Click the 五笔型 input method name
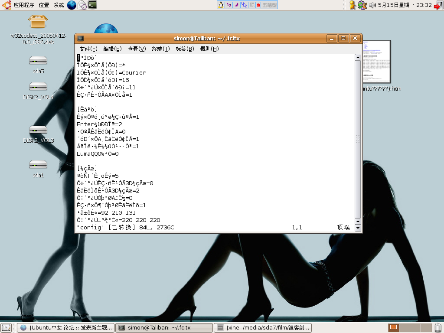 (269, 5)
